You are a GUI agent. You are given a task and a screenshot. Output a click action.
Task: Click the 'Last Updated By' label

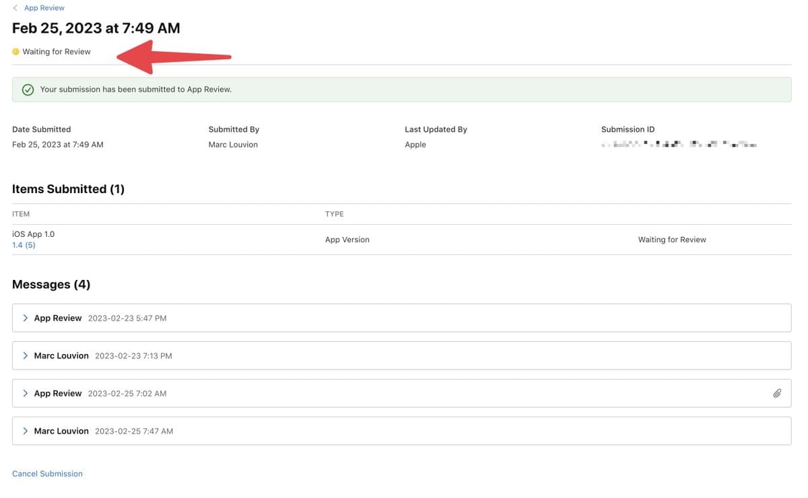click(x=436, y=129)
